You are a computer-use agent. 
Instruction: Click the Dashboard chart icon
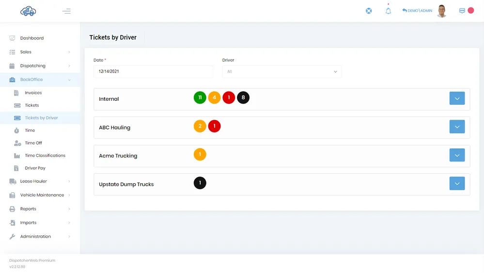tap(12, 38)
